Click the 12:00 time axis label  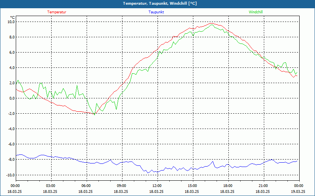[x=157, y=186]
